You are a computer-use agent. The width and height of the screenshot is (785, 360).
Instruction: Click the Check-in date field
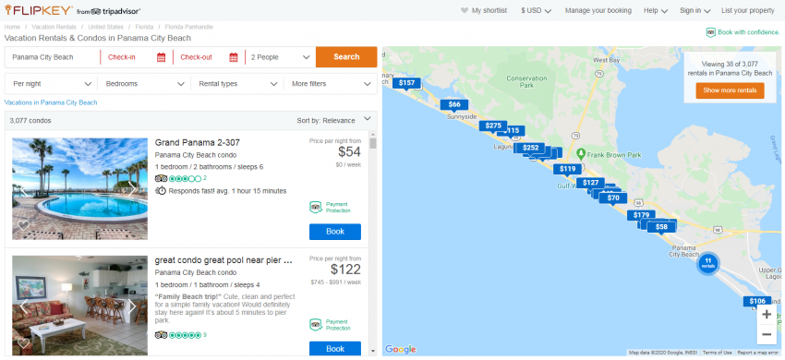pyautogui.click(x=136, y=57)
